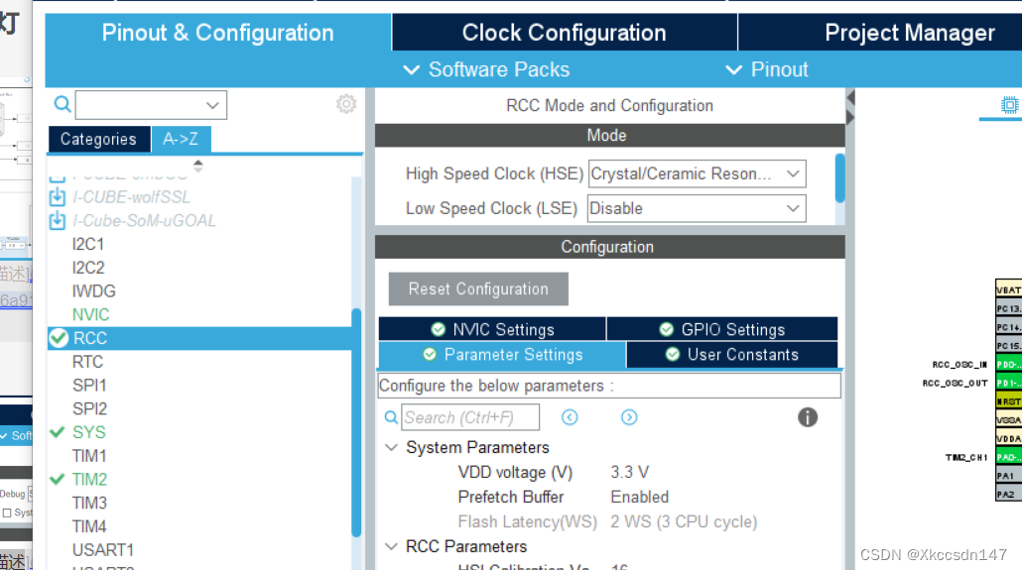Select SPI1 in the peripheral list
Viewport: 1022px width, 570px height.
[x=89, y=385]
